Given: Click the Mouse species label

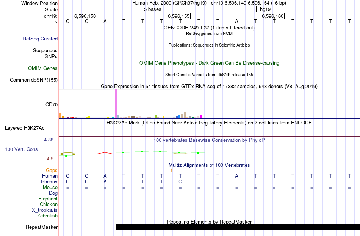Looking at the screenshot, I should tap(50, 188).
